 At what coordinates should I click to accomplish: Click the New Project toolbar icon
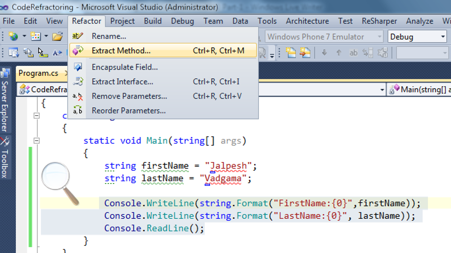13,36
